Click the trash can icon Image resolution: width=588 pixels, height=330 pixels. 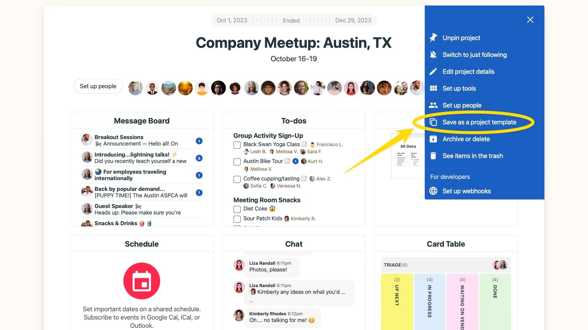click(x=433, y=156)
